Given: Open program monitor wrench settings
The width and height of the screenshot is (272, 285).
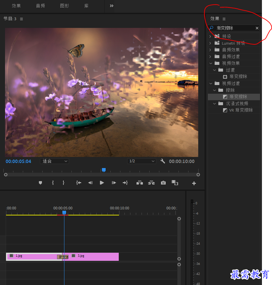Looking at the screenshot, I should (163, 161).
